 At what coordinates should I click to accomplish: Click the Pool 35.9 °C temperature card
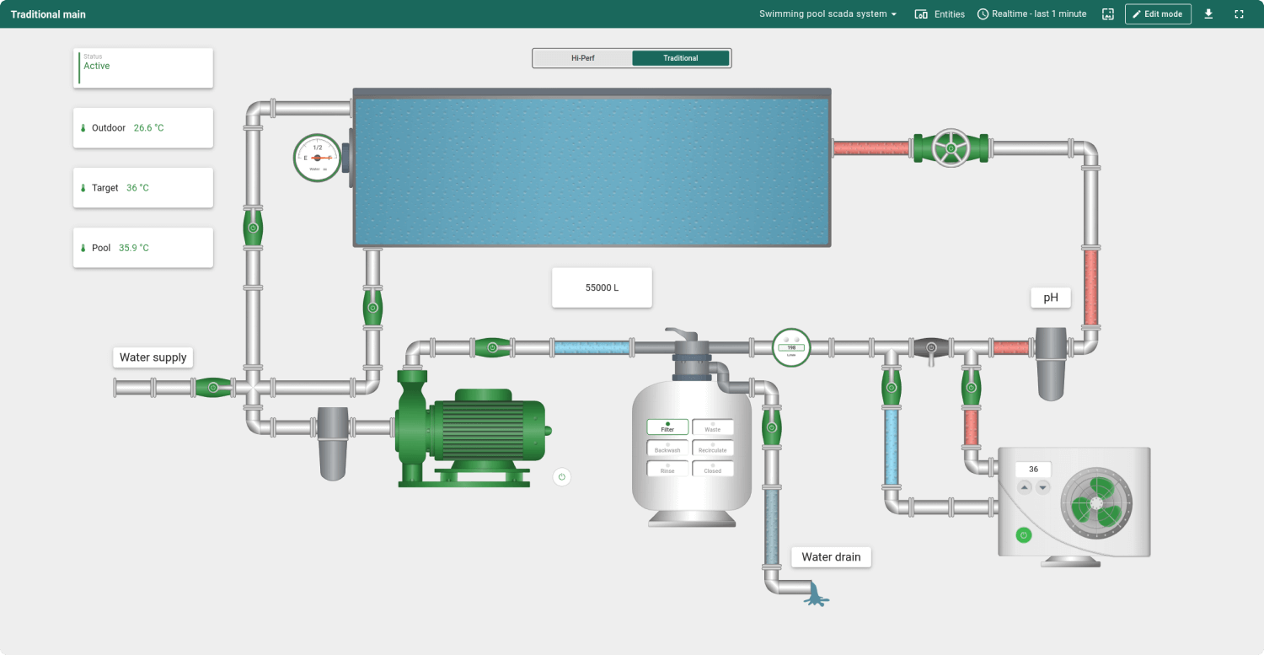tap(143, 248)
